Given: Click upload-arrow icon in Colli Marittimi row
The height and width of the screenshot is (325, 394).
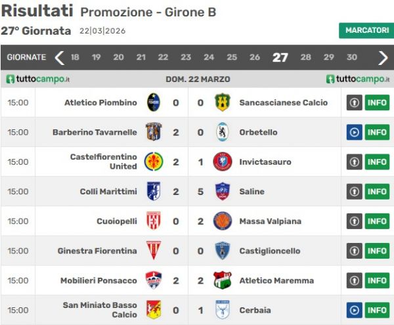Looking at the screenshot, I should point(355,191).
